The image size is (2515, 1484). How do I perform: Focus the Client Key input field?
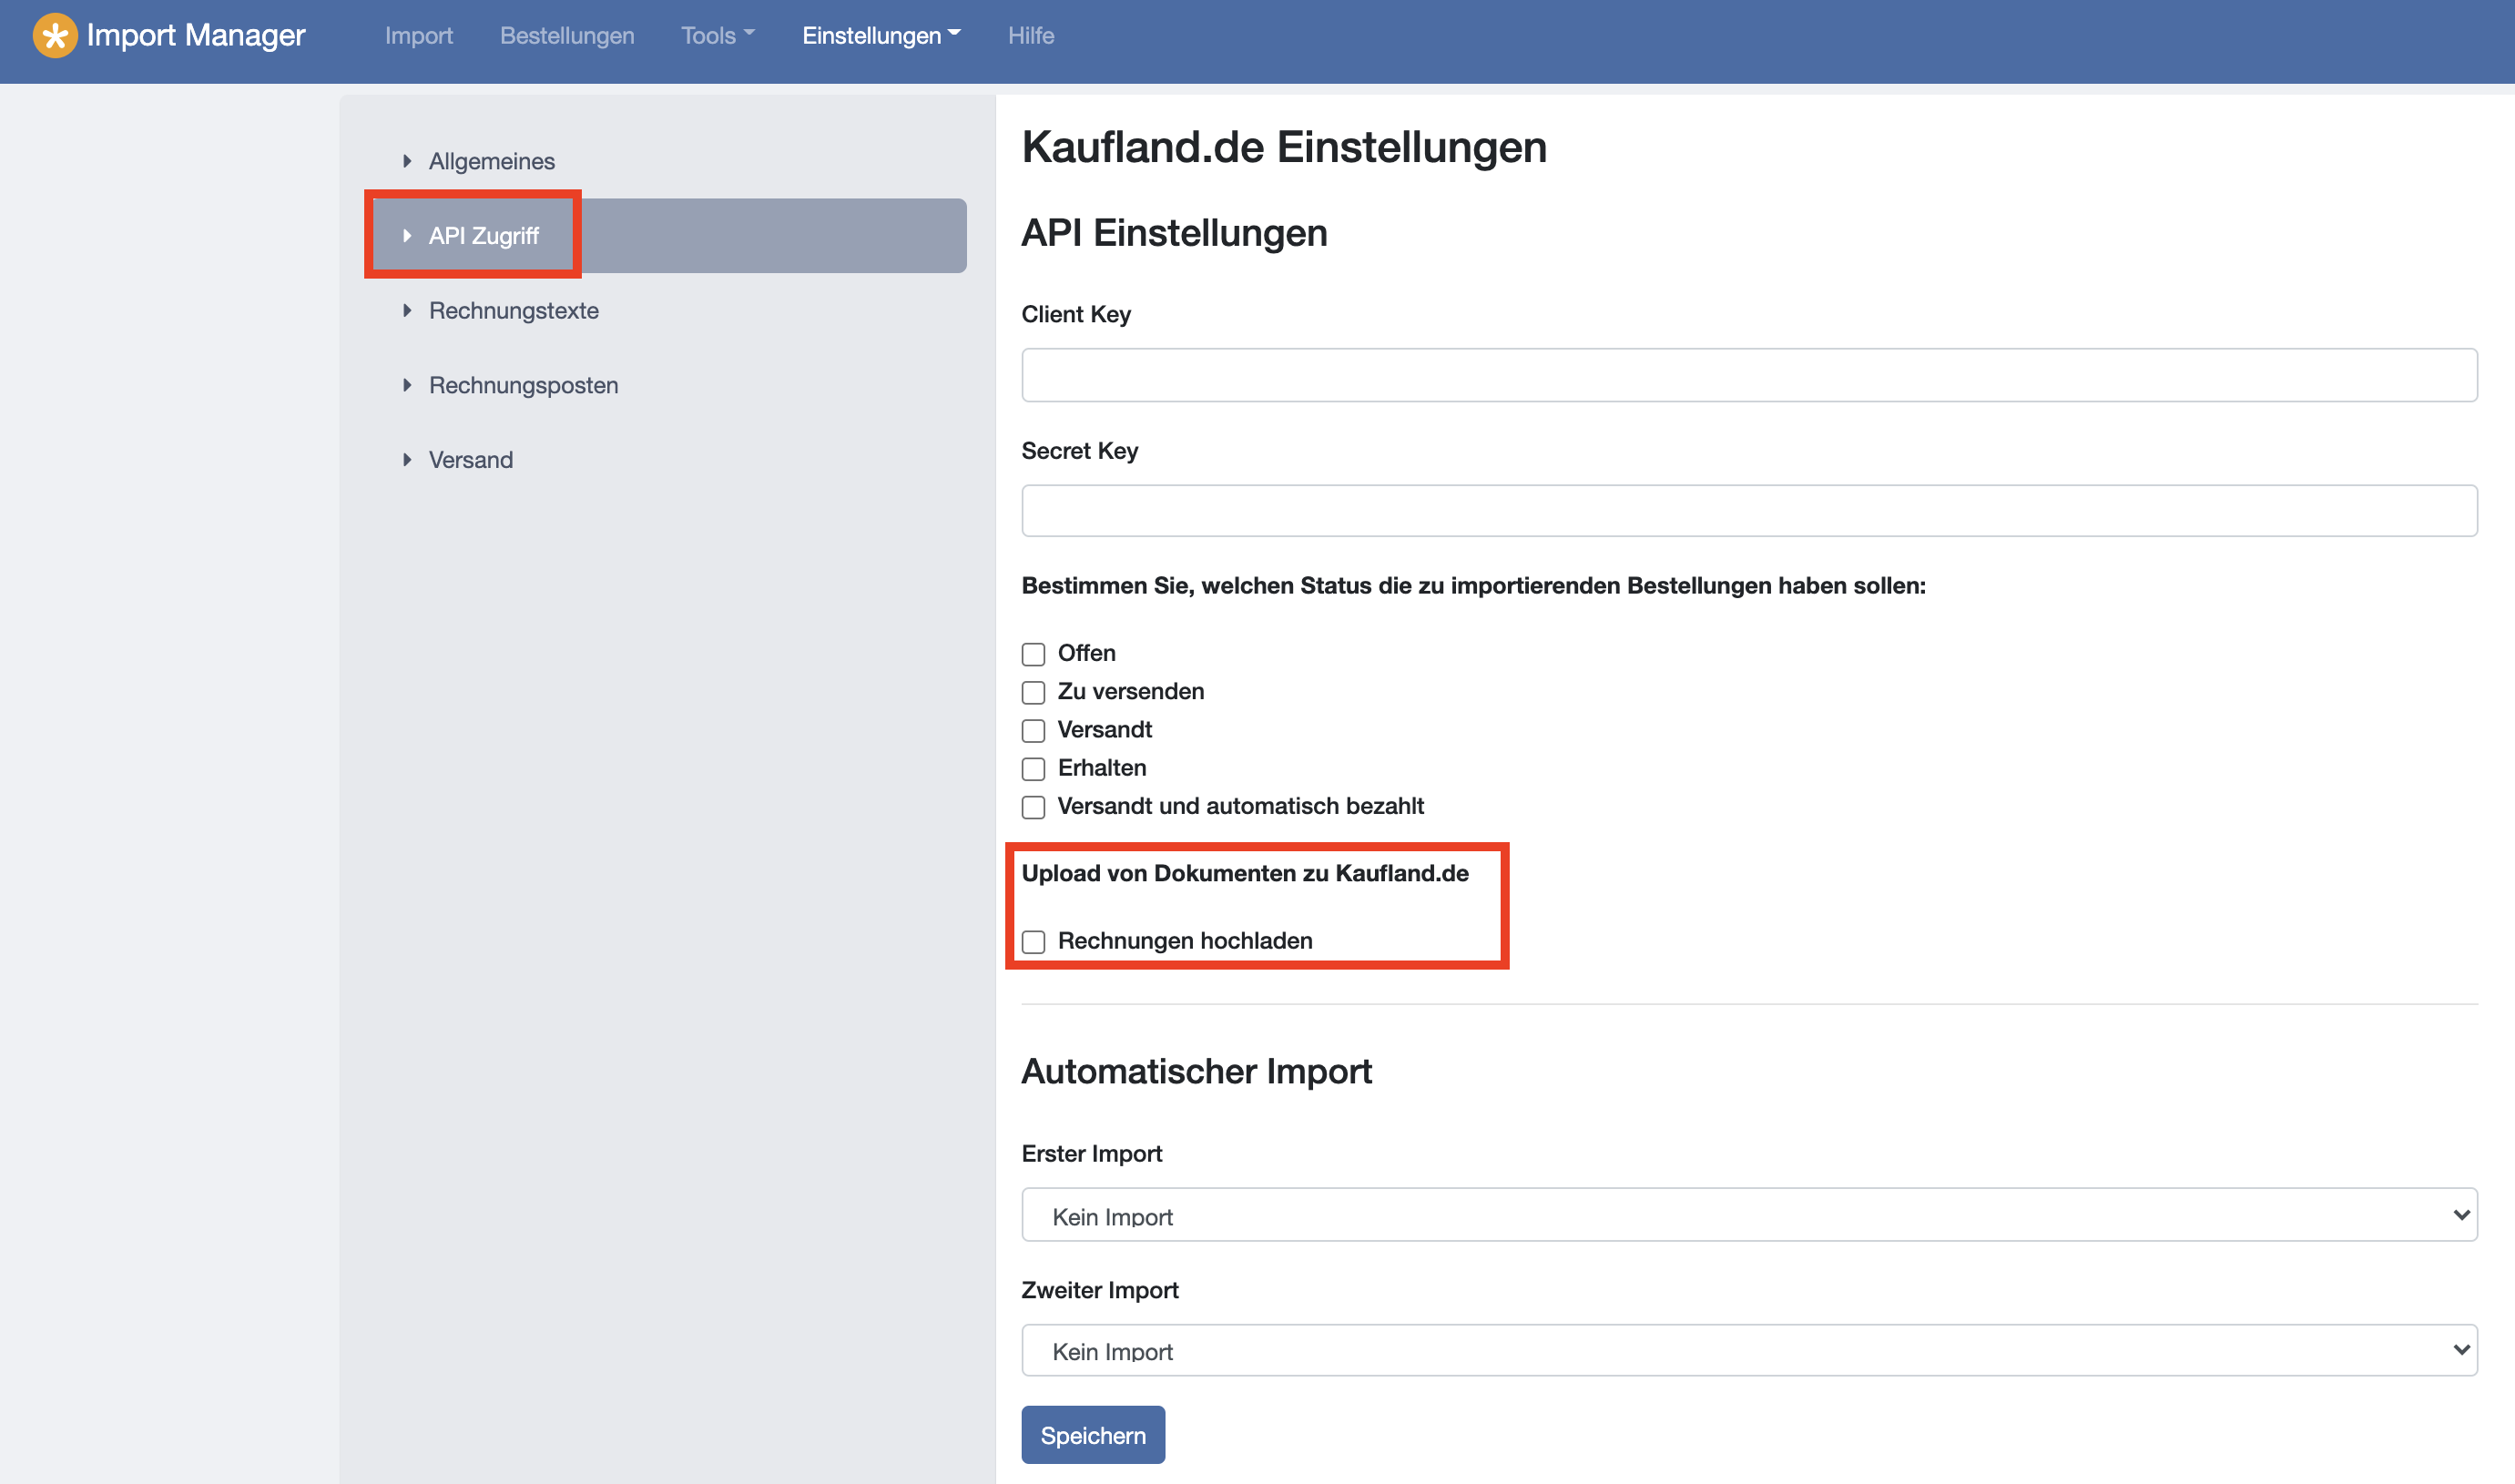(x=1749, y=375)
